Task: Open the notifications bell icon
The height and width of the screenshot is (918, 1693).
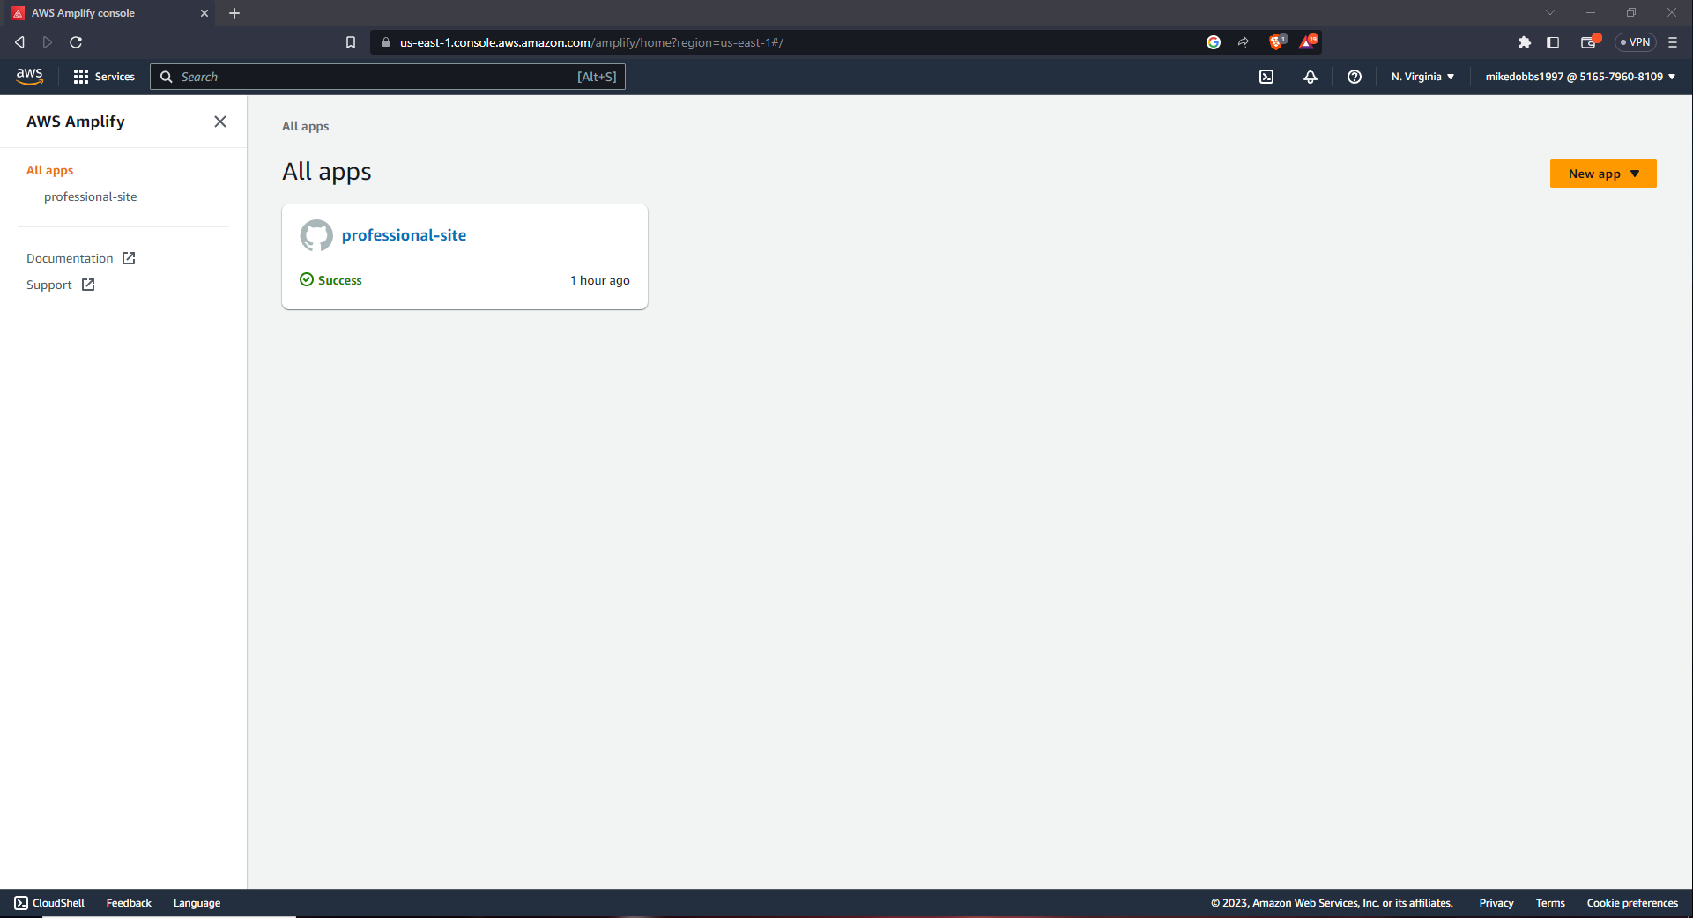Action: point(1311,77)
